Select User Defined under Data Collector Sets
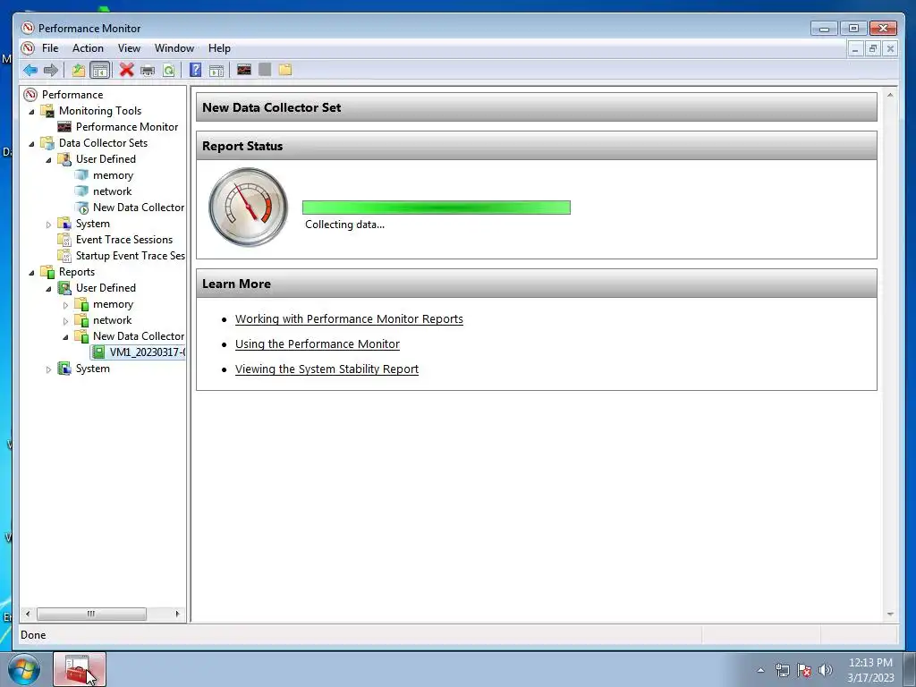 coord(106,159)
